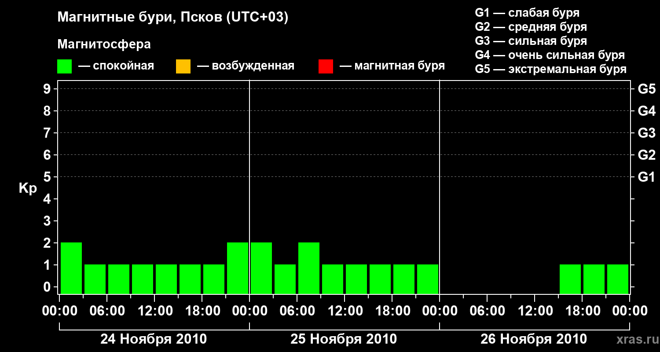Click the 'G3' marker on right axis
The height and width of the screenshot is (352, 660).
click(646, 133)
